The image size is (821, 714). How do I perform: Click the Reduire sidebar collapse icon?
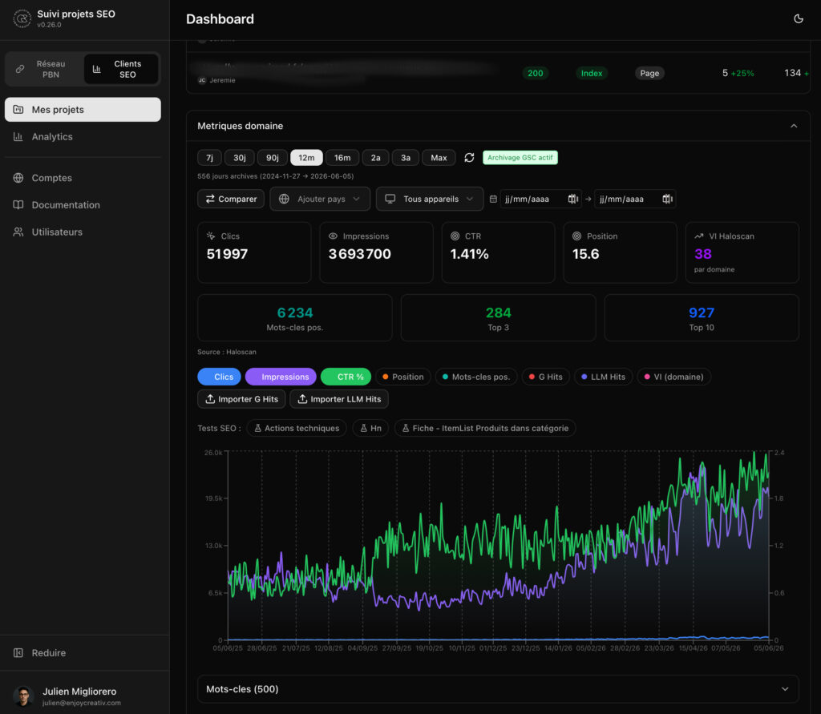[18, 653]
